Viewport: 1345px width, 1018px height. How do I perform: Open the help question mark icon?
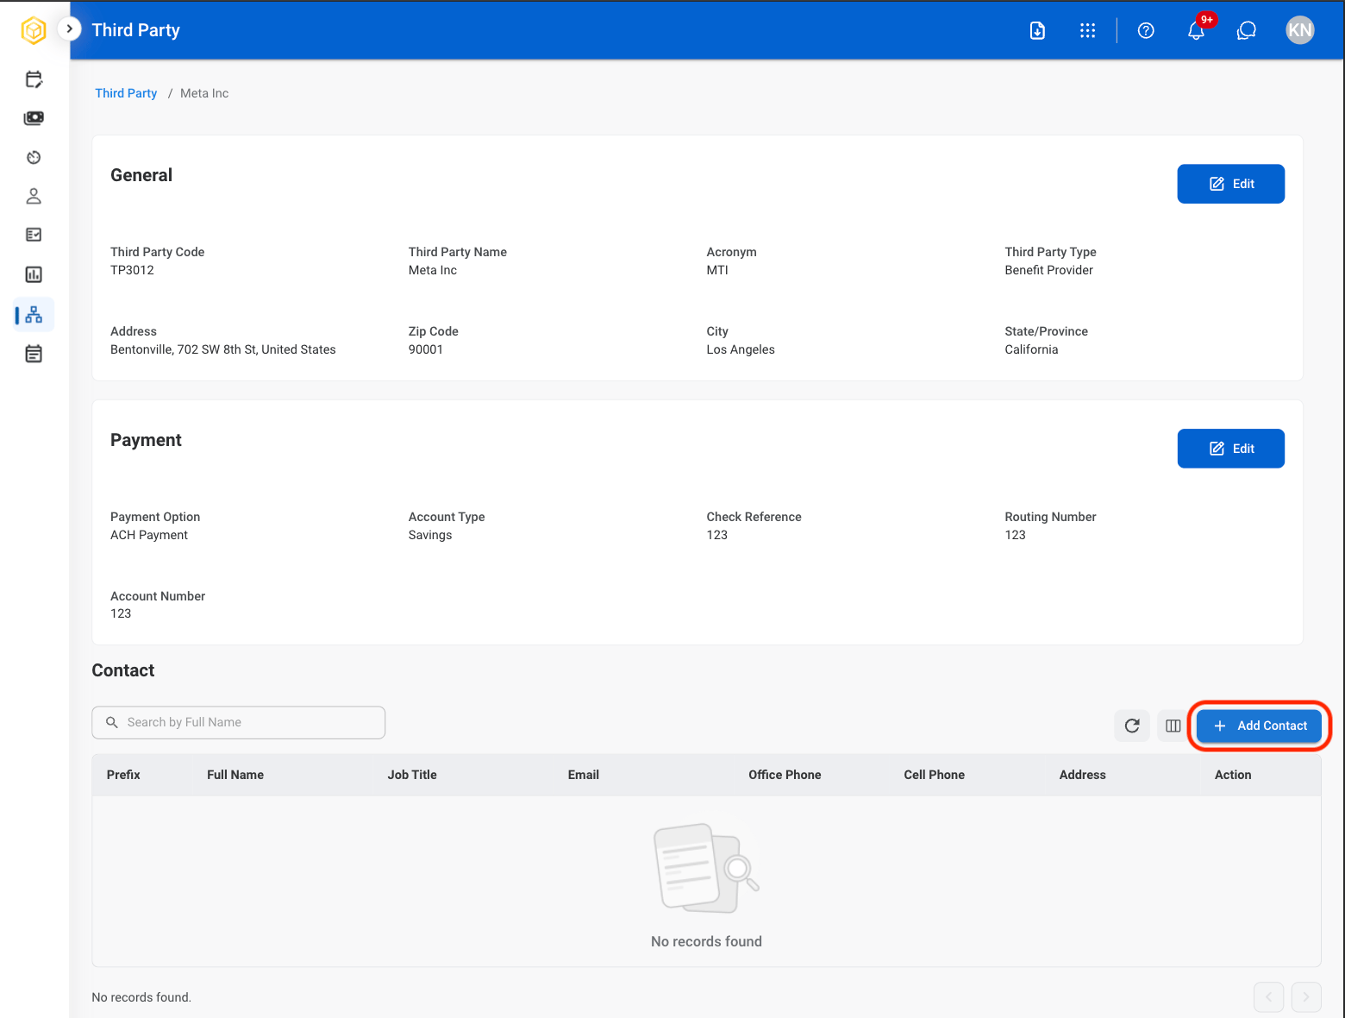[x=1146, y=30]
